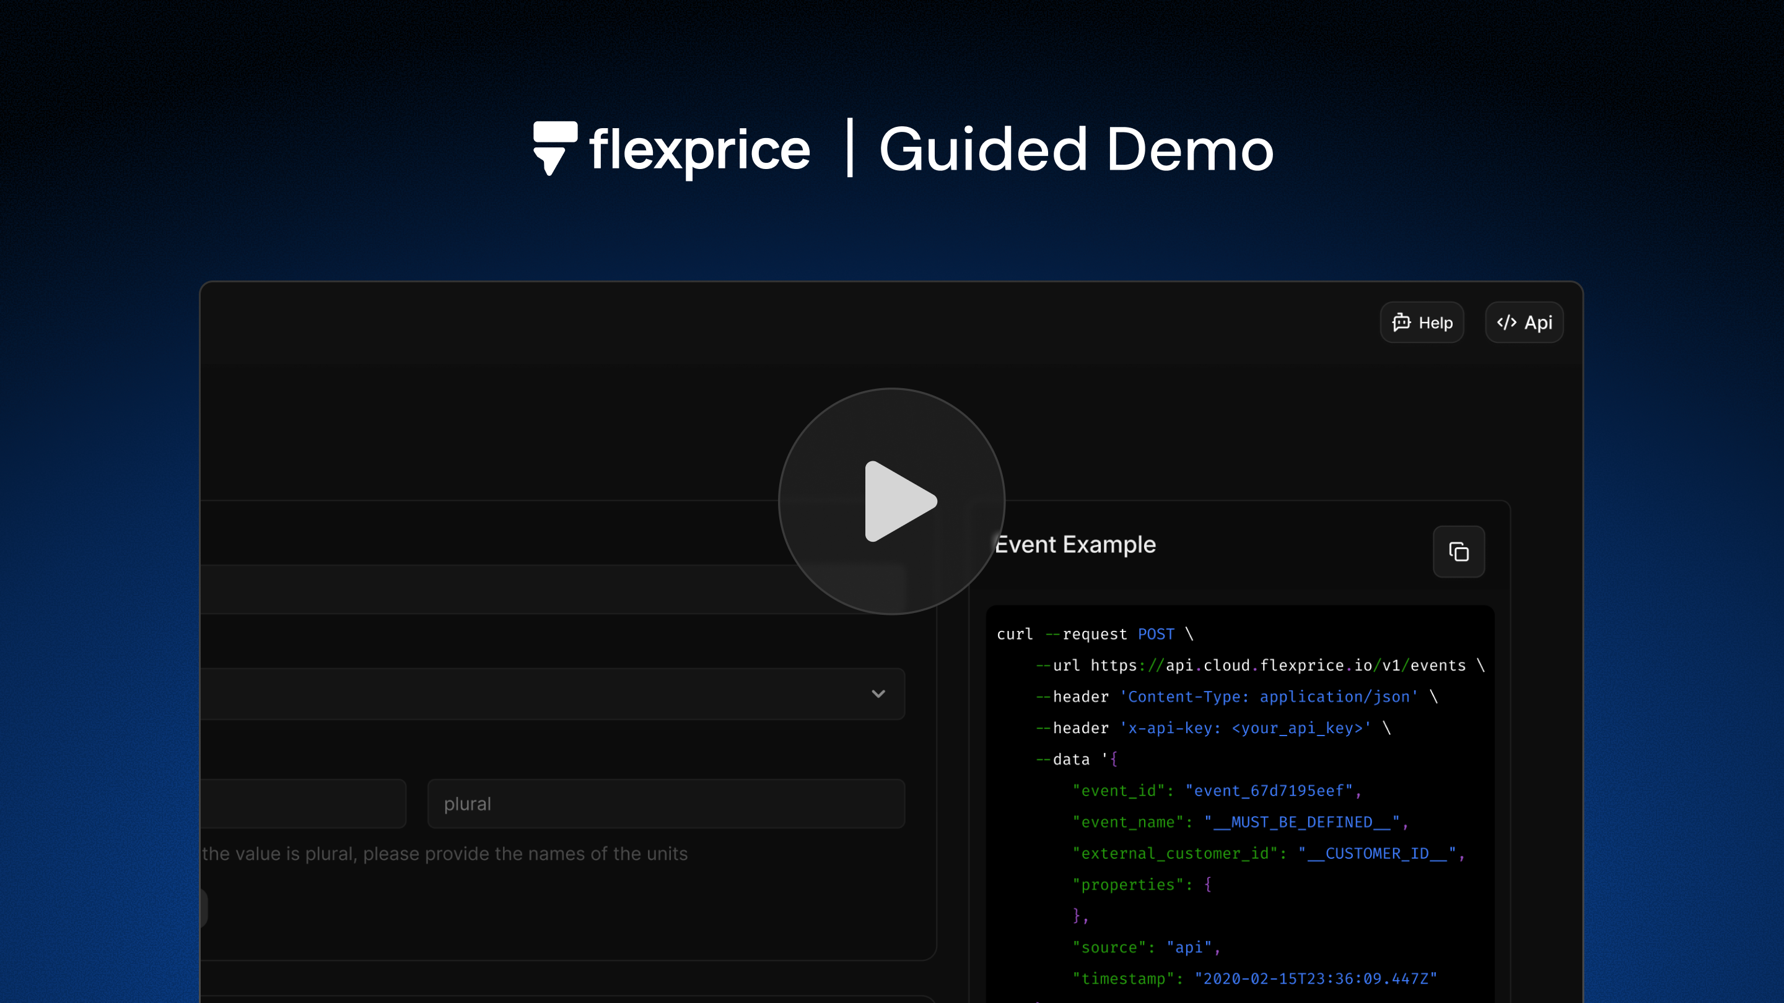This screenshot has width=1784, height=1003.
Task: Click inside the dark curl code block
Action: (x=1240, y=796)
